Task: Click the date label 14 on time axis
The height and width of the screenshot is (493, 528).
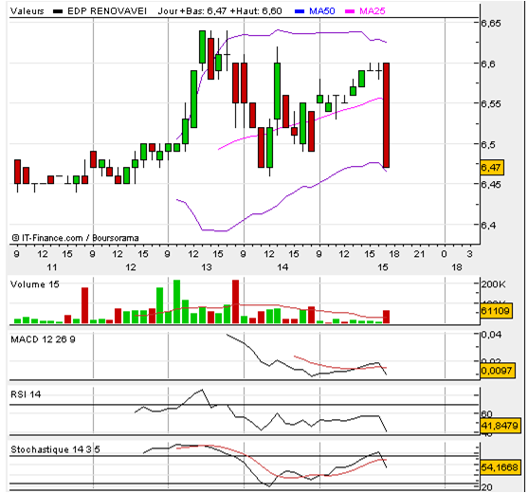Action: coord(282,267)
